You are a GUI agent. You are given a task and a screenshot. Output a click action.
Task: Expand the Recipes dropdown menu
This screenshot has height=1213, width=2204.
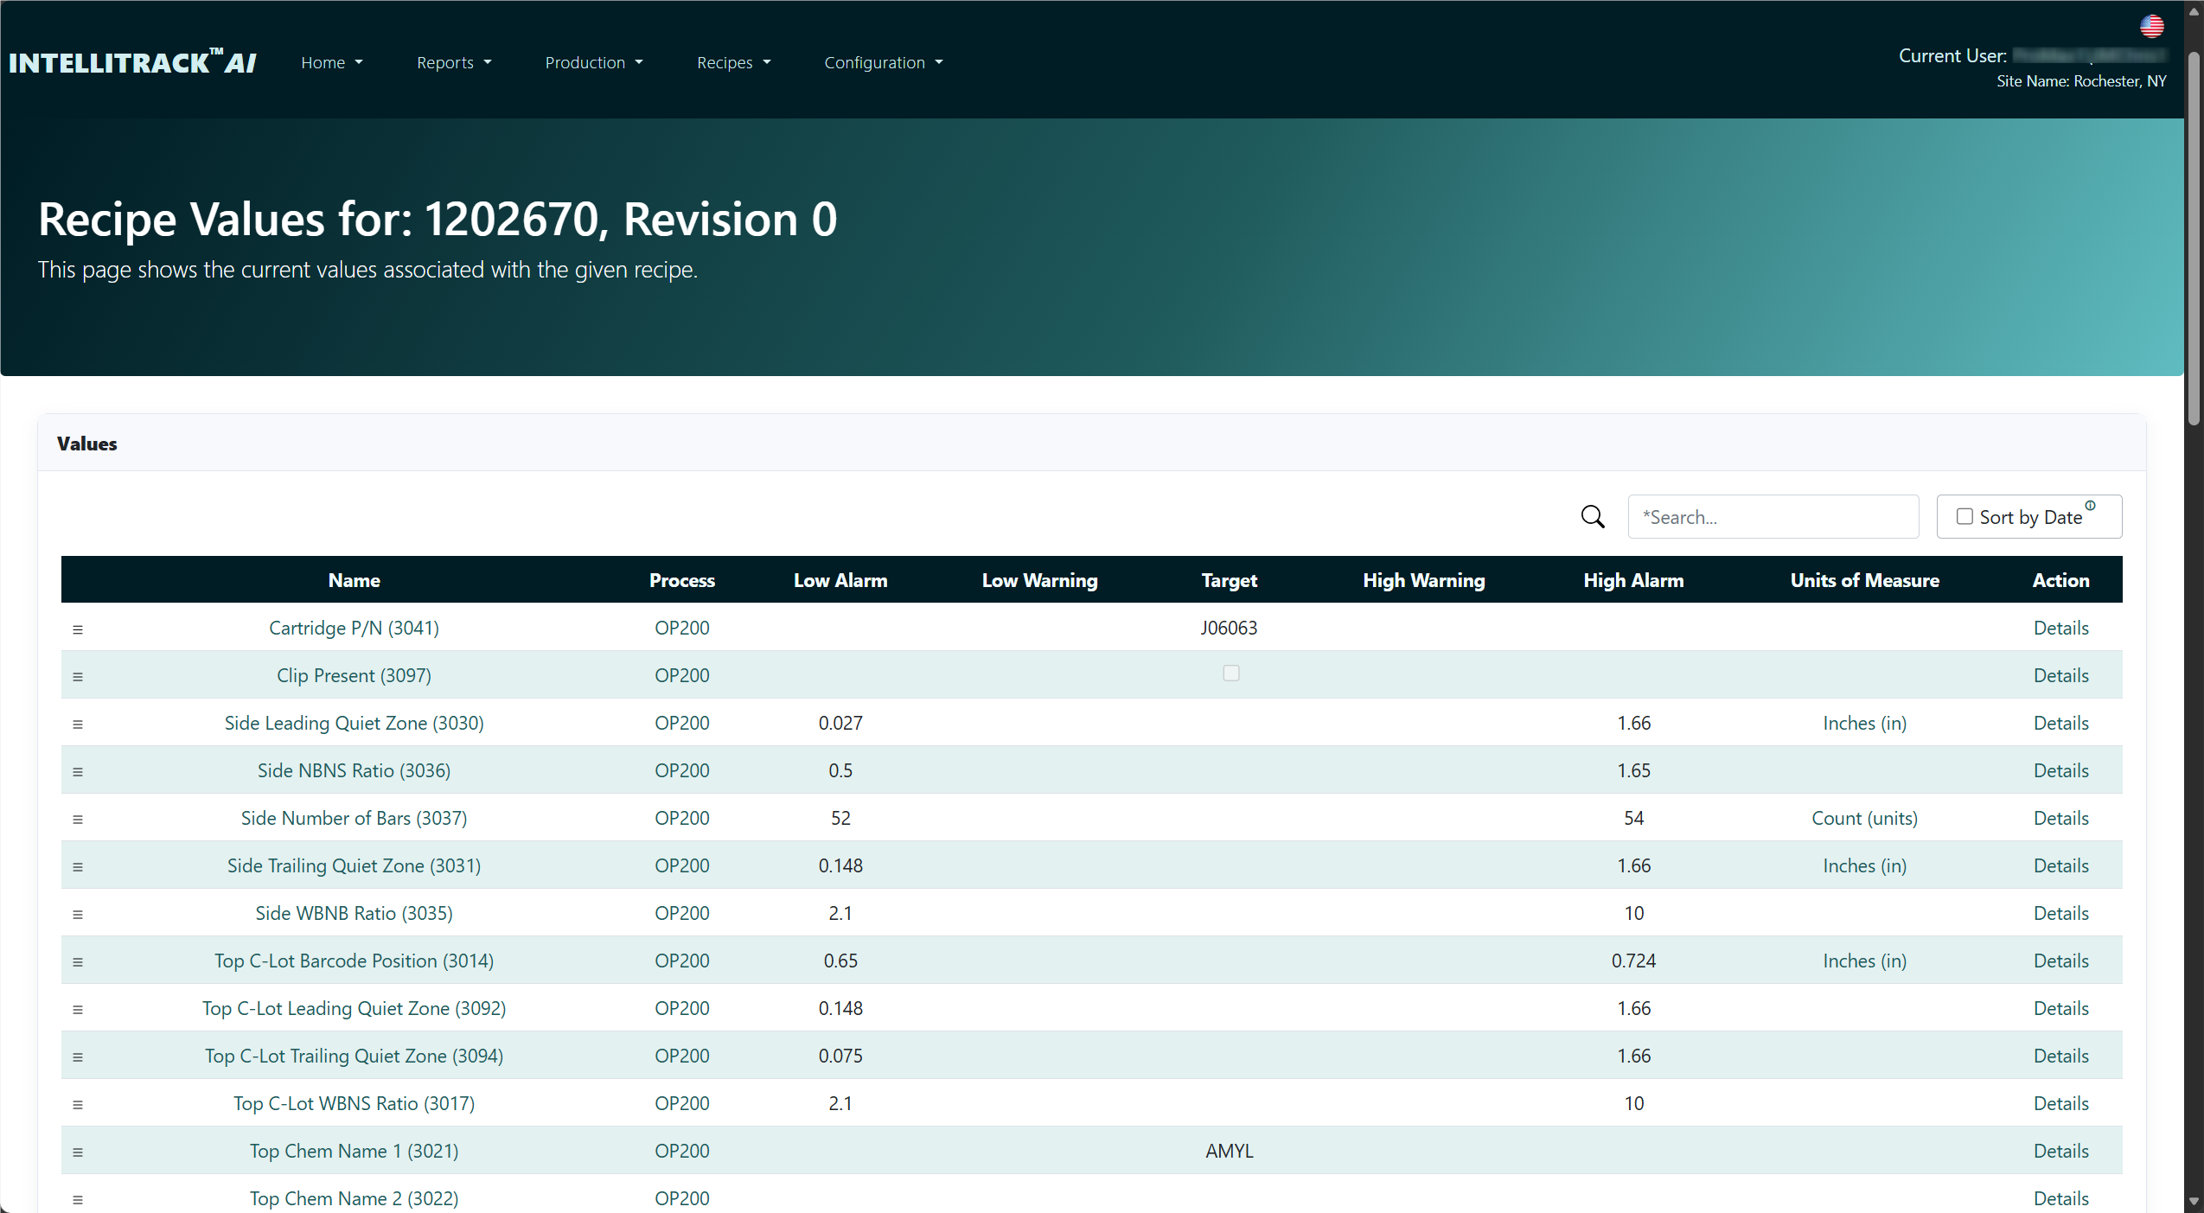733,62
